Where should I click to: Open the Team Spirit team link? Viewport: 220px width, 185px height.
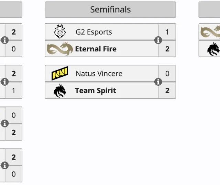coord(96,91)
